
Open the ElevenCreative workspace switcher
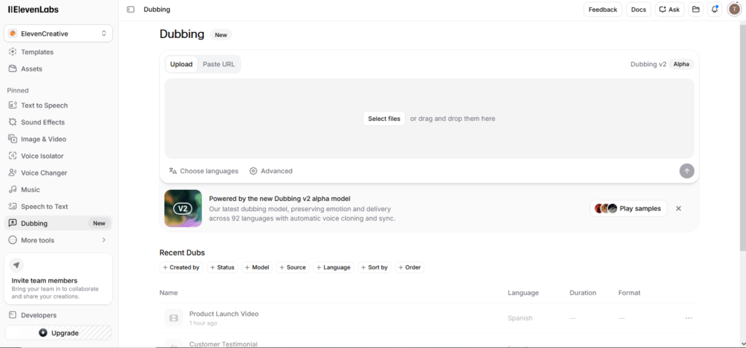58,33
